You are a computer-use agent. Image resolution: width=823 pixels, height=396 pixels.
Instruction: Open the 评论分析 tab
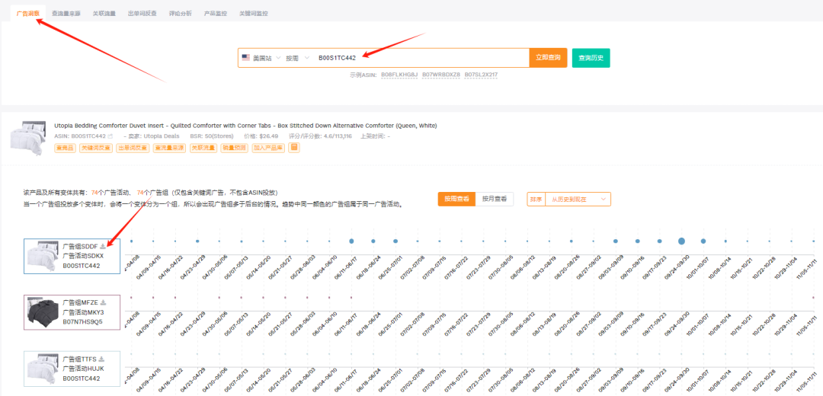pyautogui.click(x=180, y=14)
